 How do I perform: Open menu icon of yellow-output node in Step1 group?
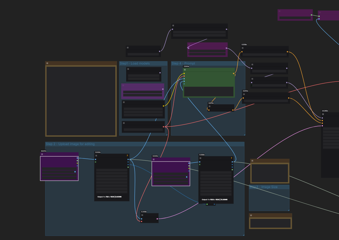click(x=124, y=102)
